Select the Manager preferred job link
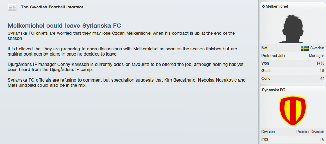The image size is (326, 144). click(316, 56)
